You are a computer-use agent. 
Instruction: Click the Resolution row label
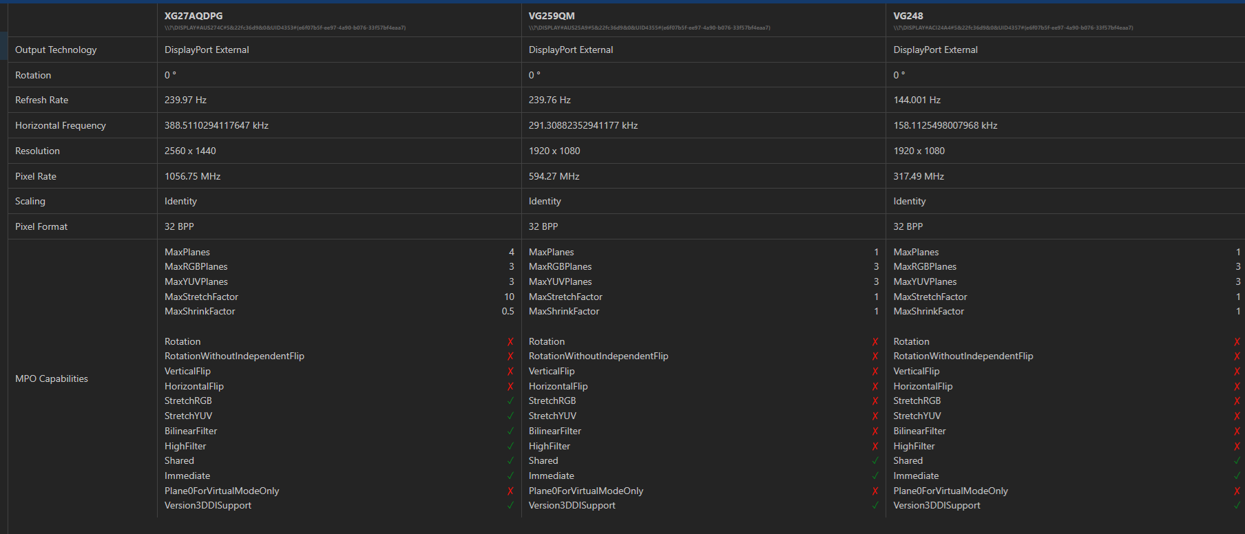point(37,151)
